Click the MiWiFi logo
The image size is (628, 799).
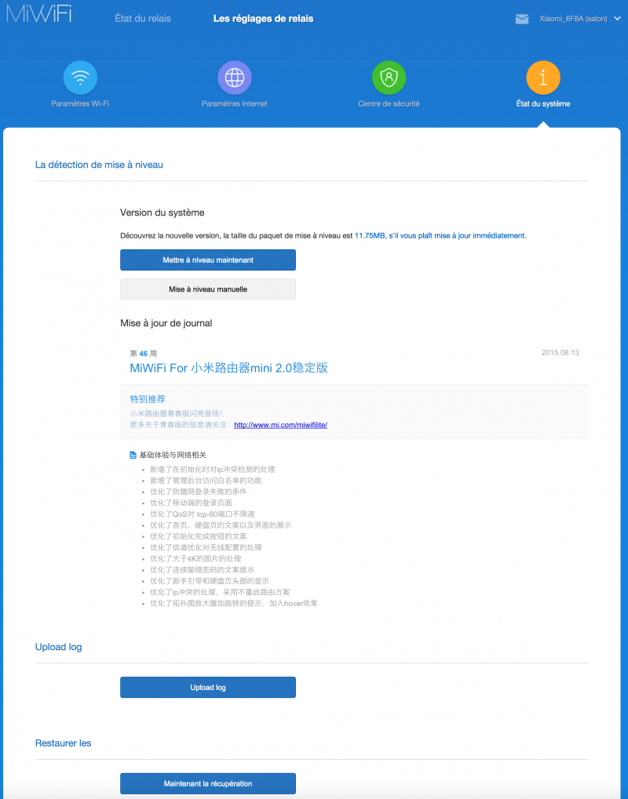click(38, 14)
